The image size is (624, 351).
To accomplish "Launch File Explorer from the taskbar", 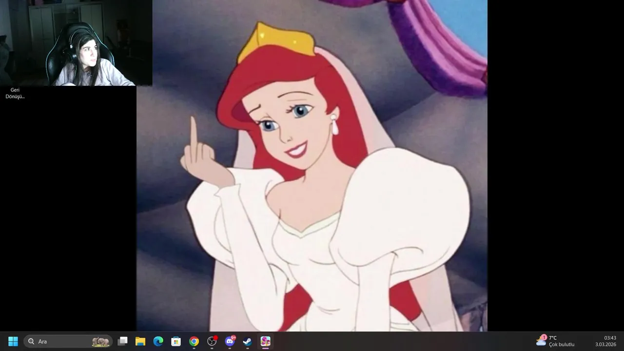I will coord(140,341).
